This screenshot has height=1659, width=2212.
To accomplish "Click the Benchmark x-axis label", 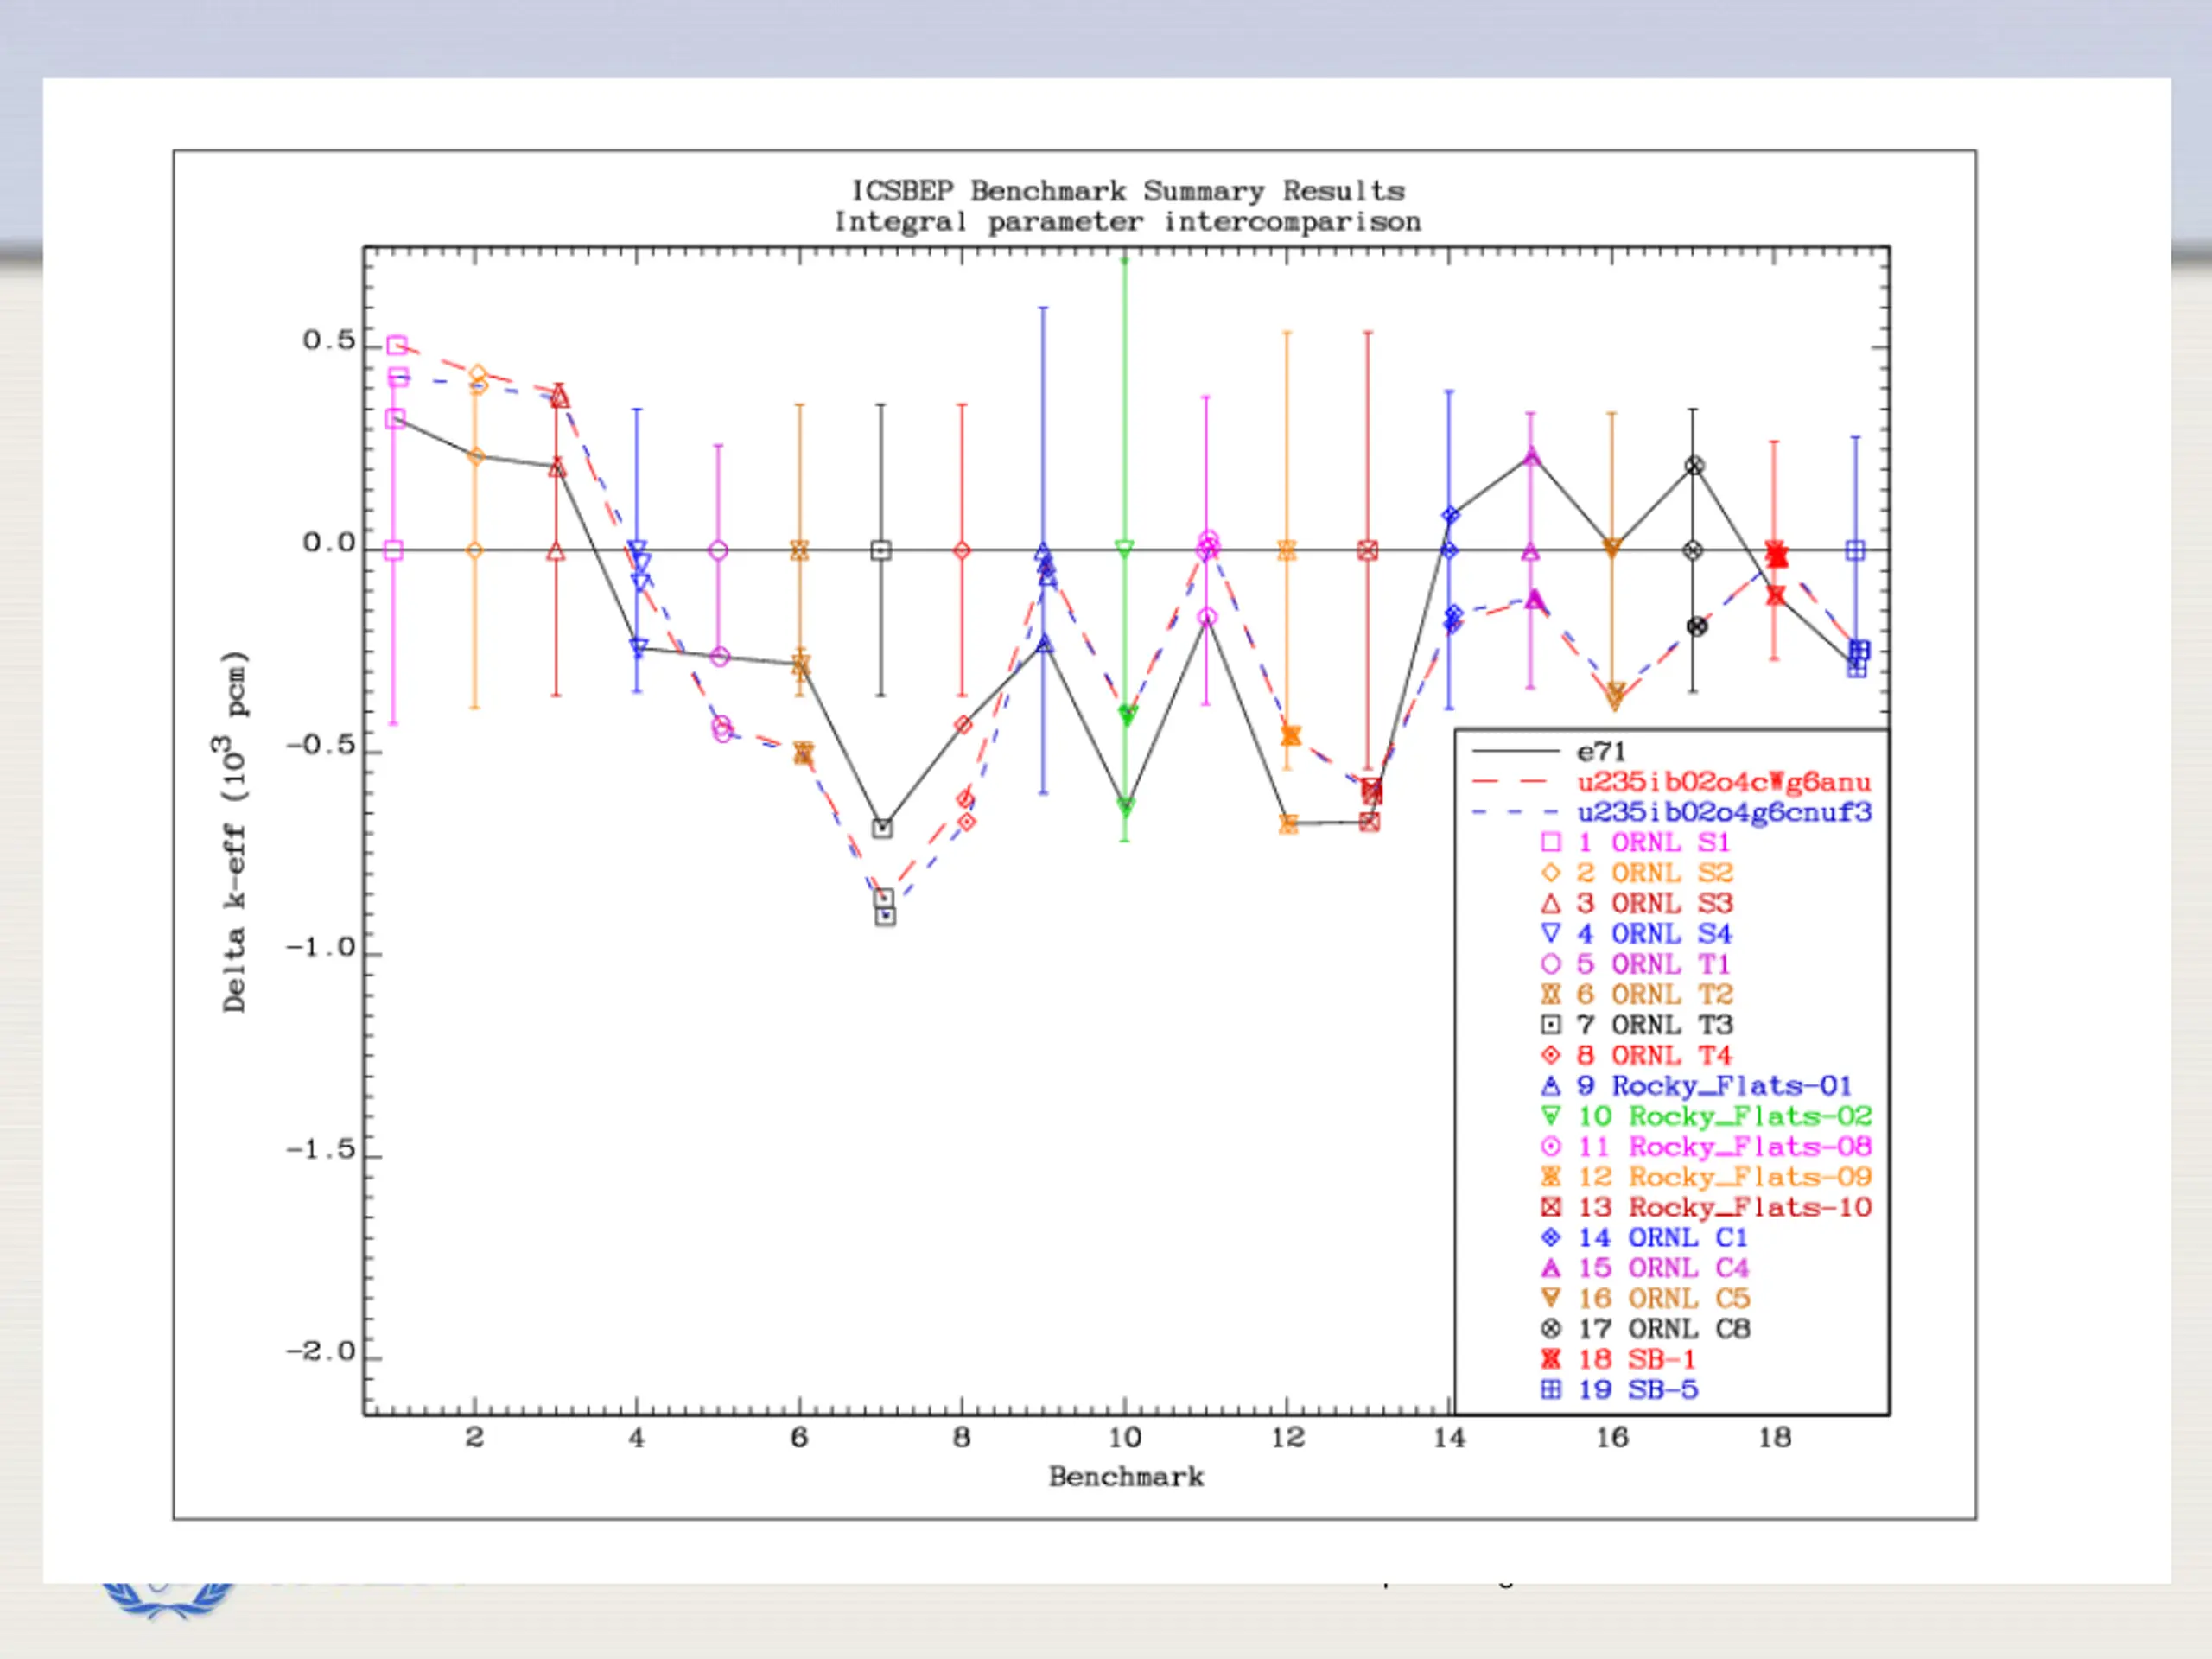I will click(1126, 1476).
